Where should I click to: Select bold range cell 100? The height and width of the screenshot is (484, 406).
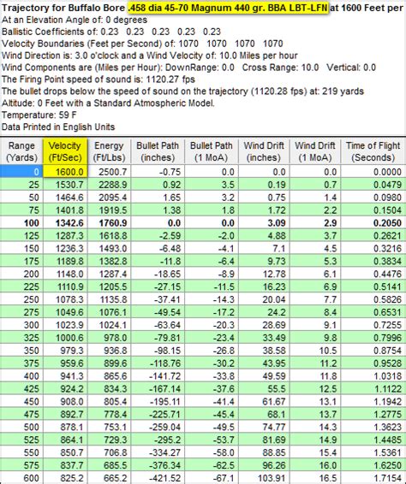[x=21, y=223]
